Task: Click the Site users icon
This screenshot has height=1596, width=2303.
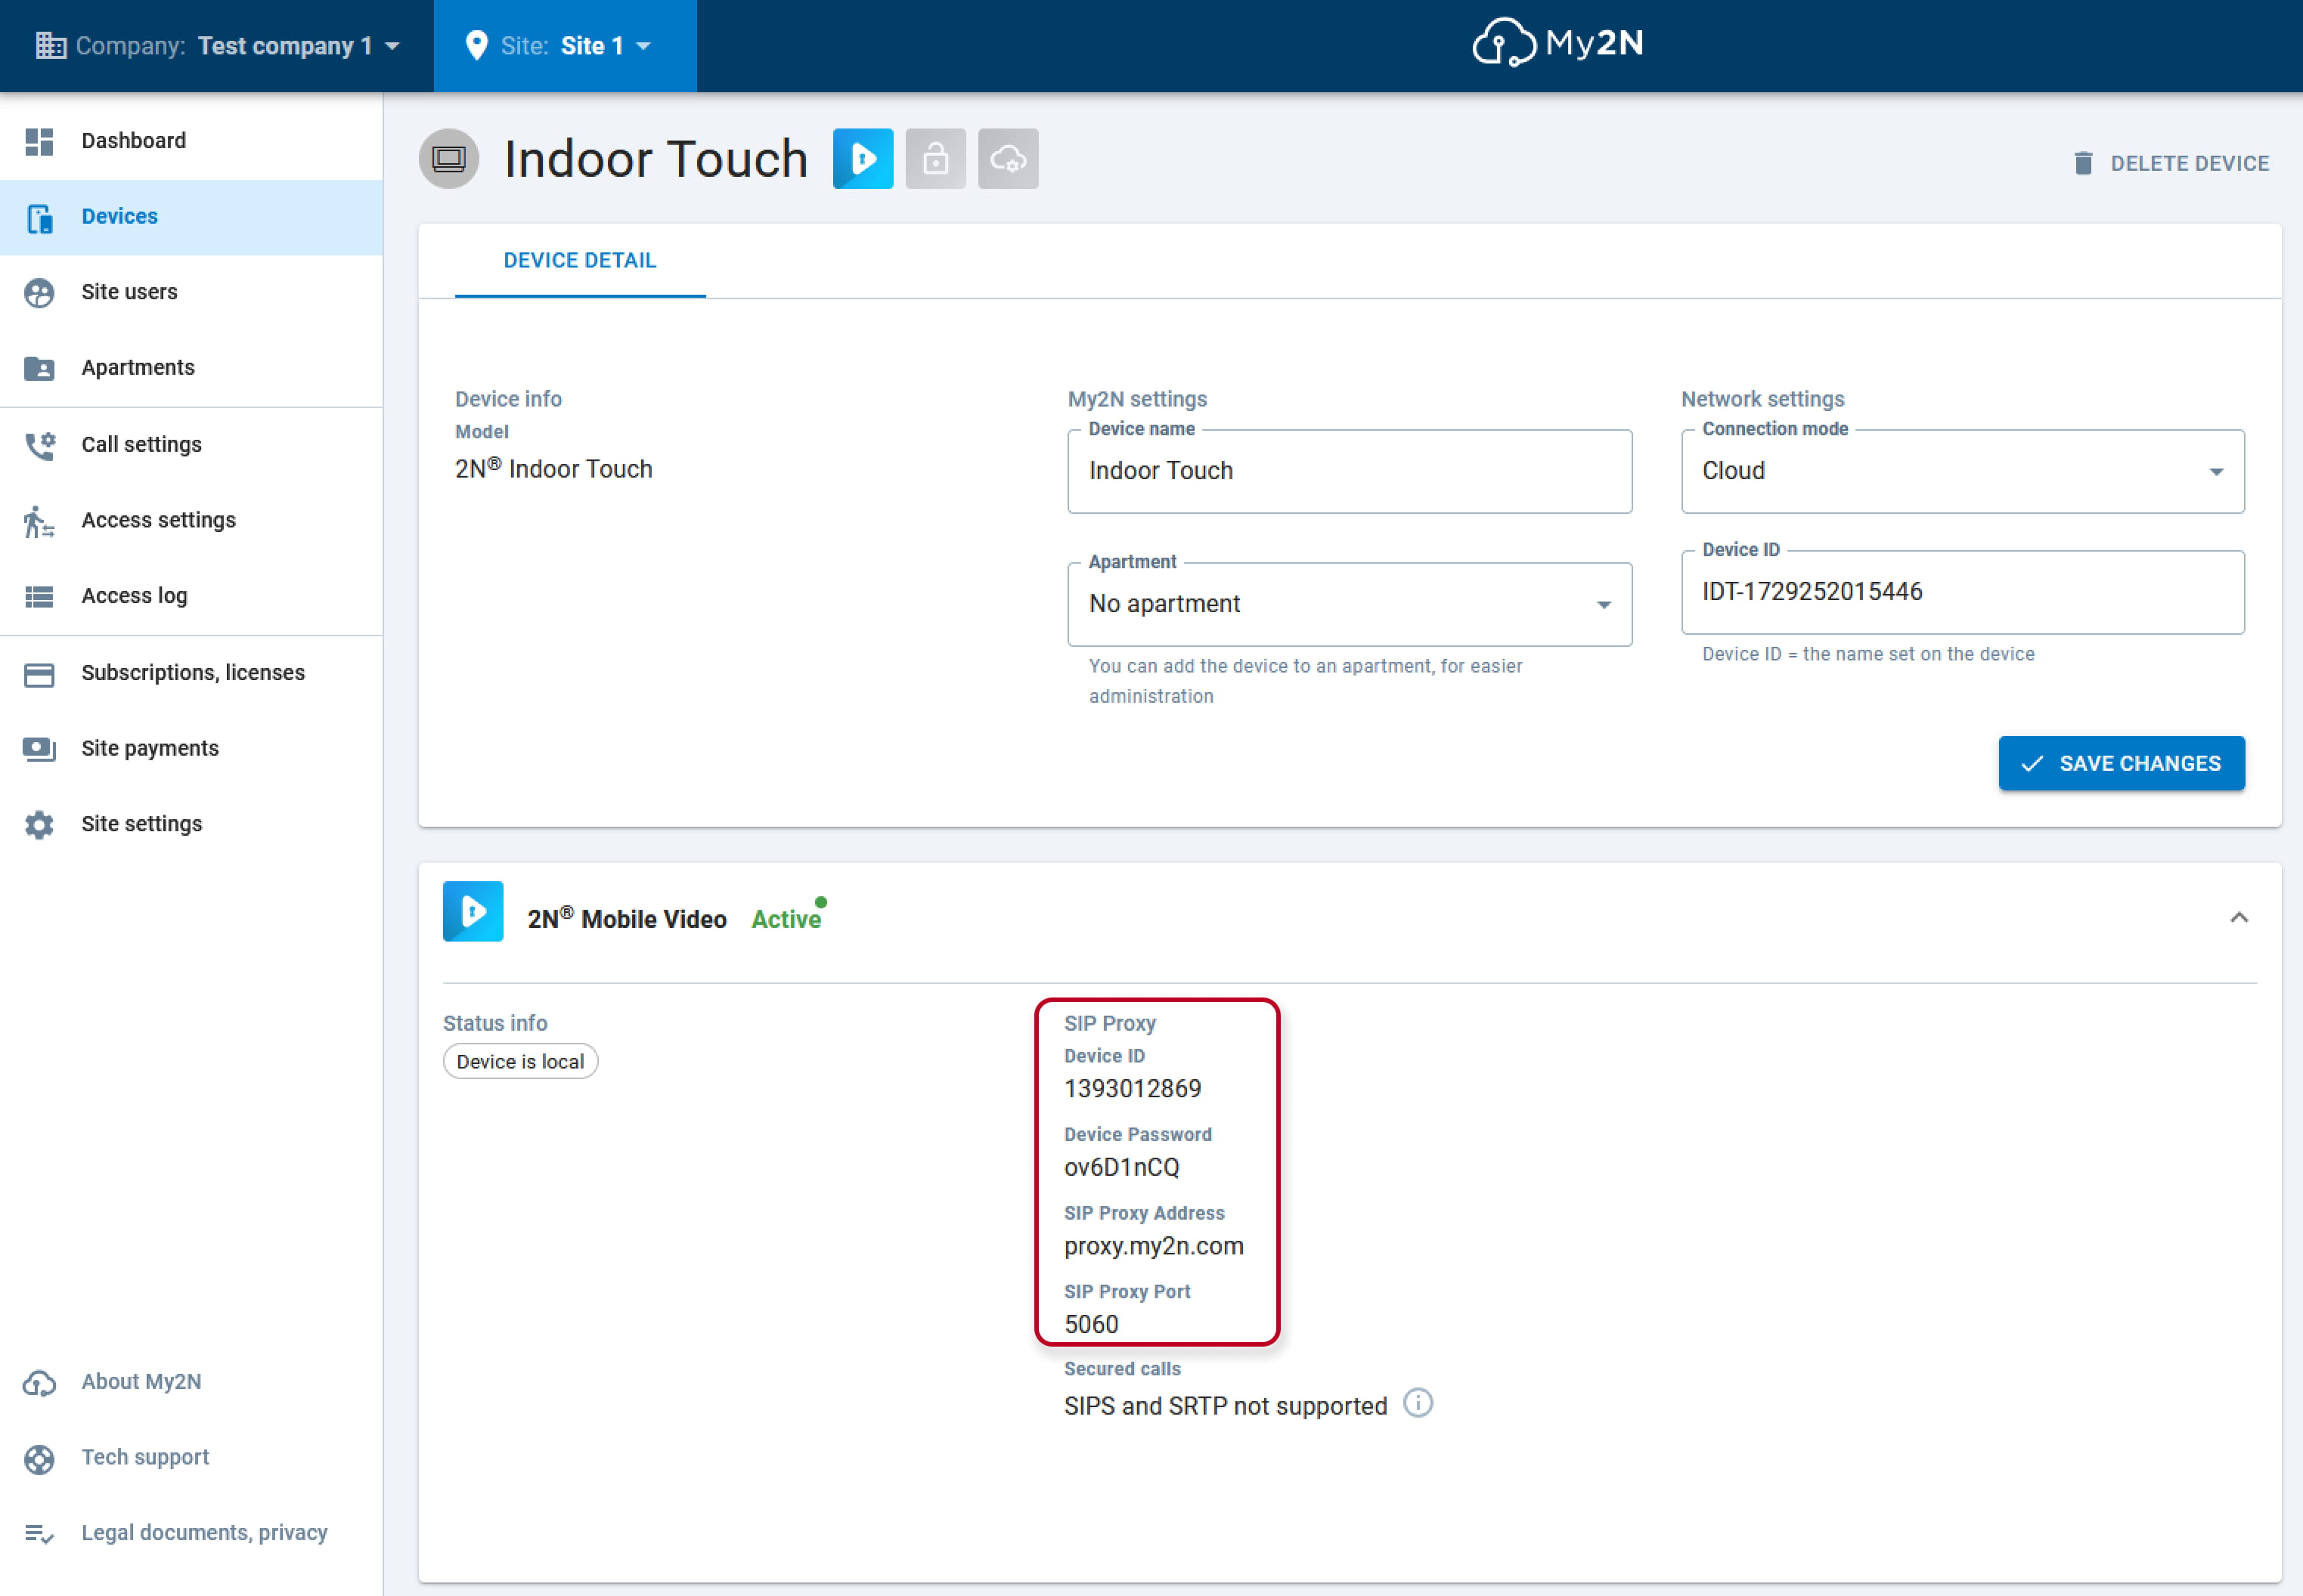Action: (x=39, y=292)
